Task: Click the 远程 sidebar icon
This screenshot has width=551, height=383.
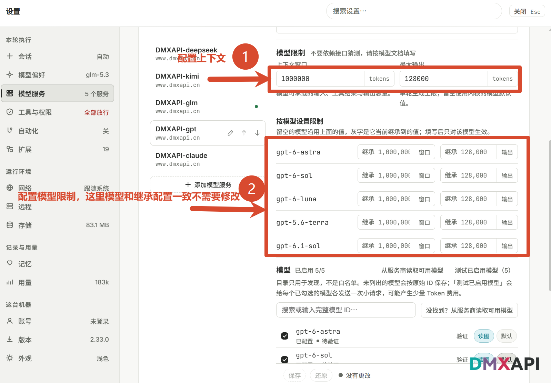Action: tap(10, 206)
